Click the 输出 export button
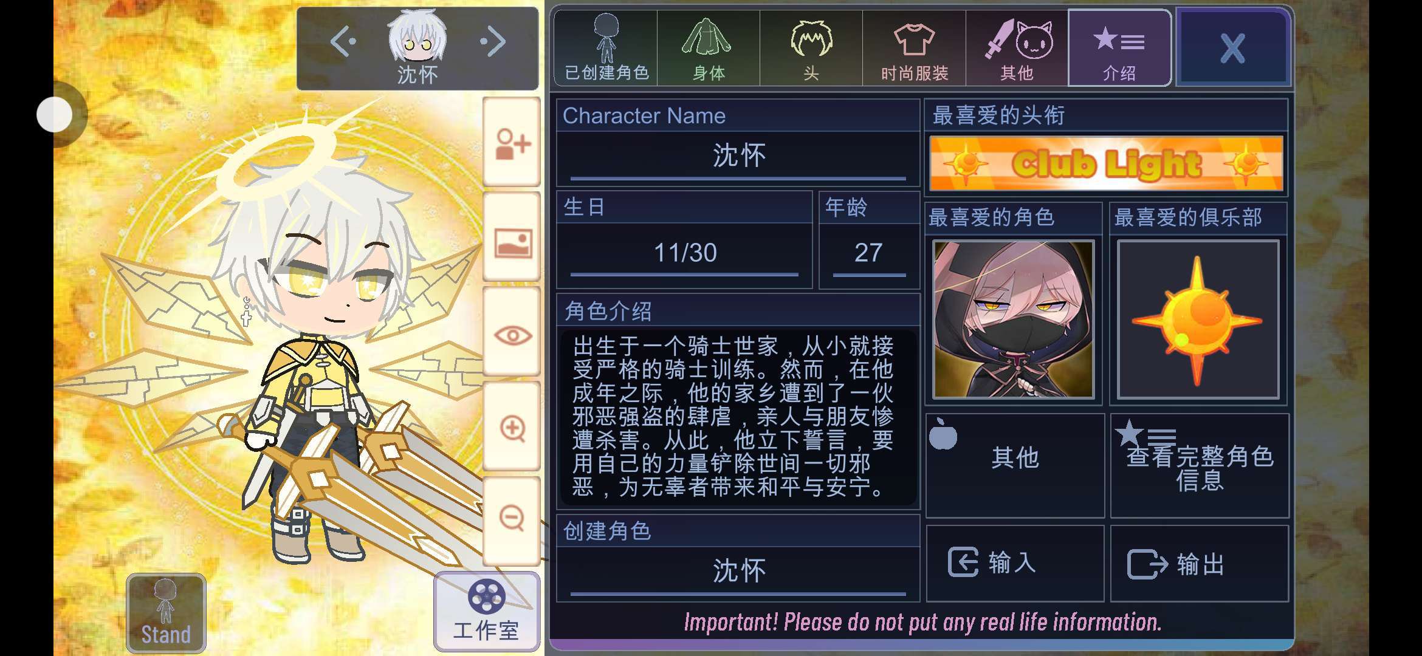This screenshot has width=1422, height=656. [x=1200, y=563]
